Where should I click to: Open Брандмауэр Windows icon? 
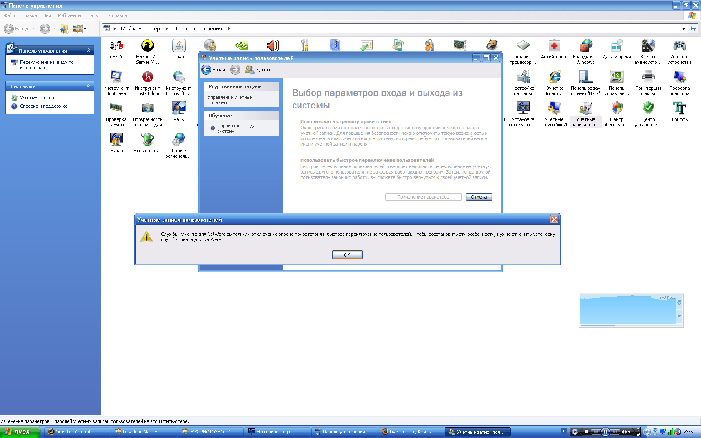[x=585, y=46]
